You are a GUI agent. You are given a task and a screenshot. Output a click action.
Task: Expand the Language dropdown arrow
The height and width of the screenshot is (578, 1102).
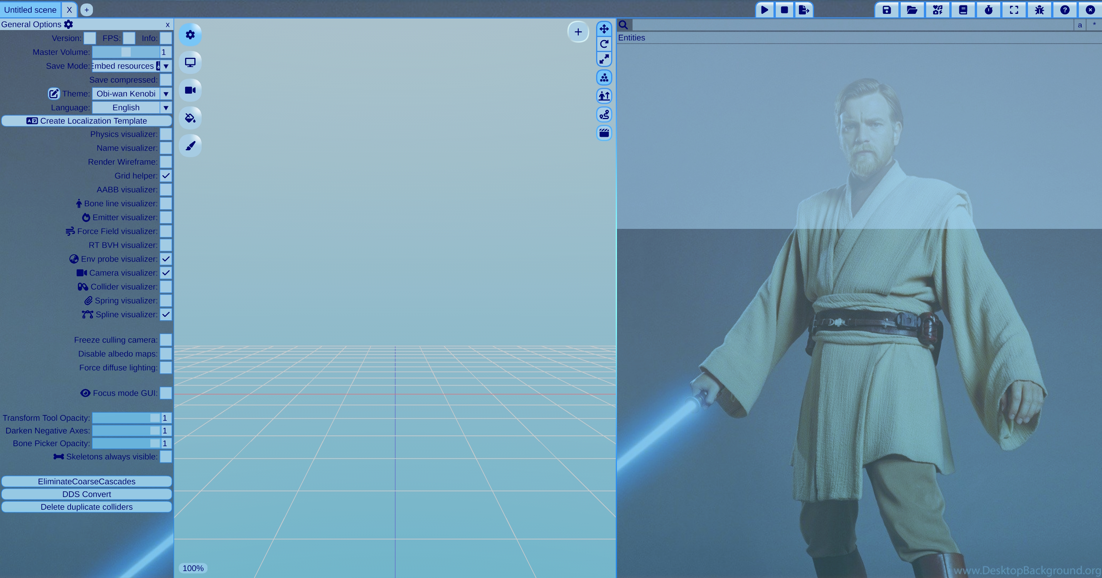166,107
